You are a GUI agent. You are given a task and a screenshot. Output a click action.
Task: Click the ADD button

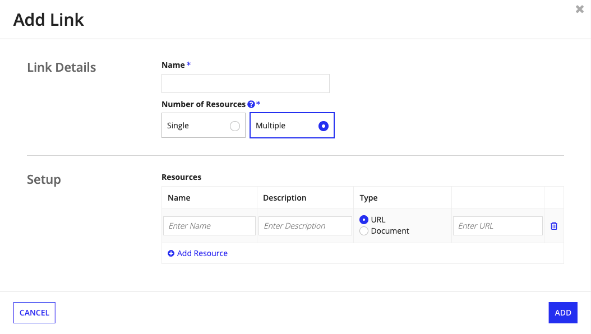pos(563,313)
